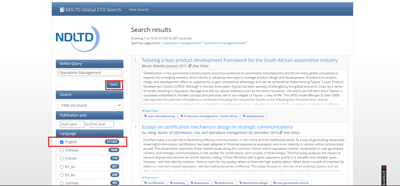
Task: Expand Read more under second result
Action: pos(150,178)
